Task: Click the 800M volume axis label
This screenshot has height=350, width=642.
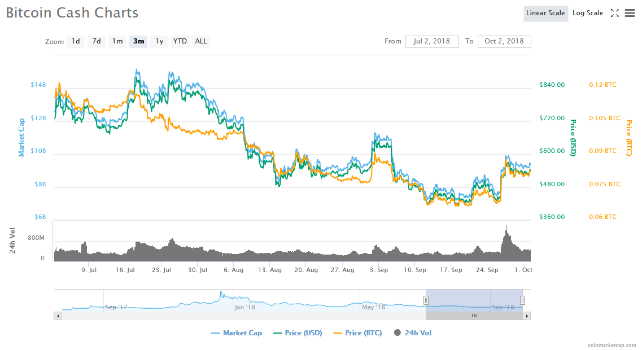Action: (36, 238)
